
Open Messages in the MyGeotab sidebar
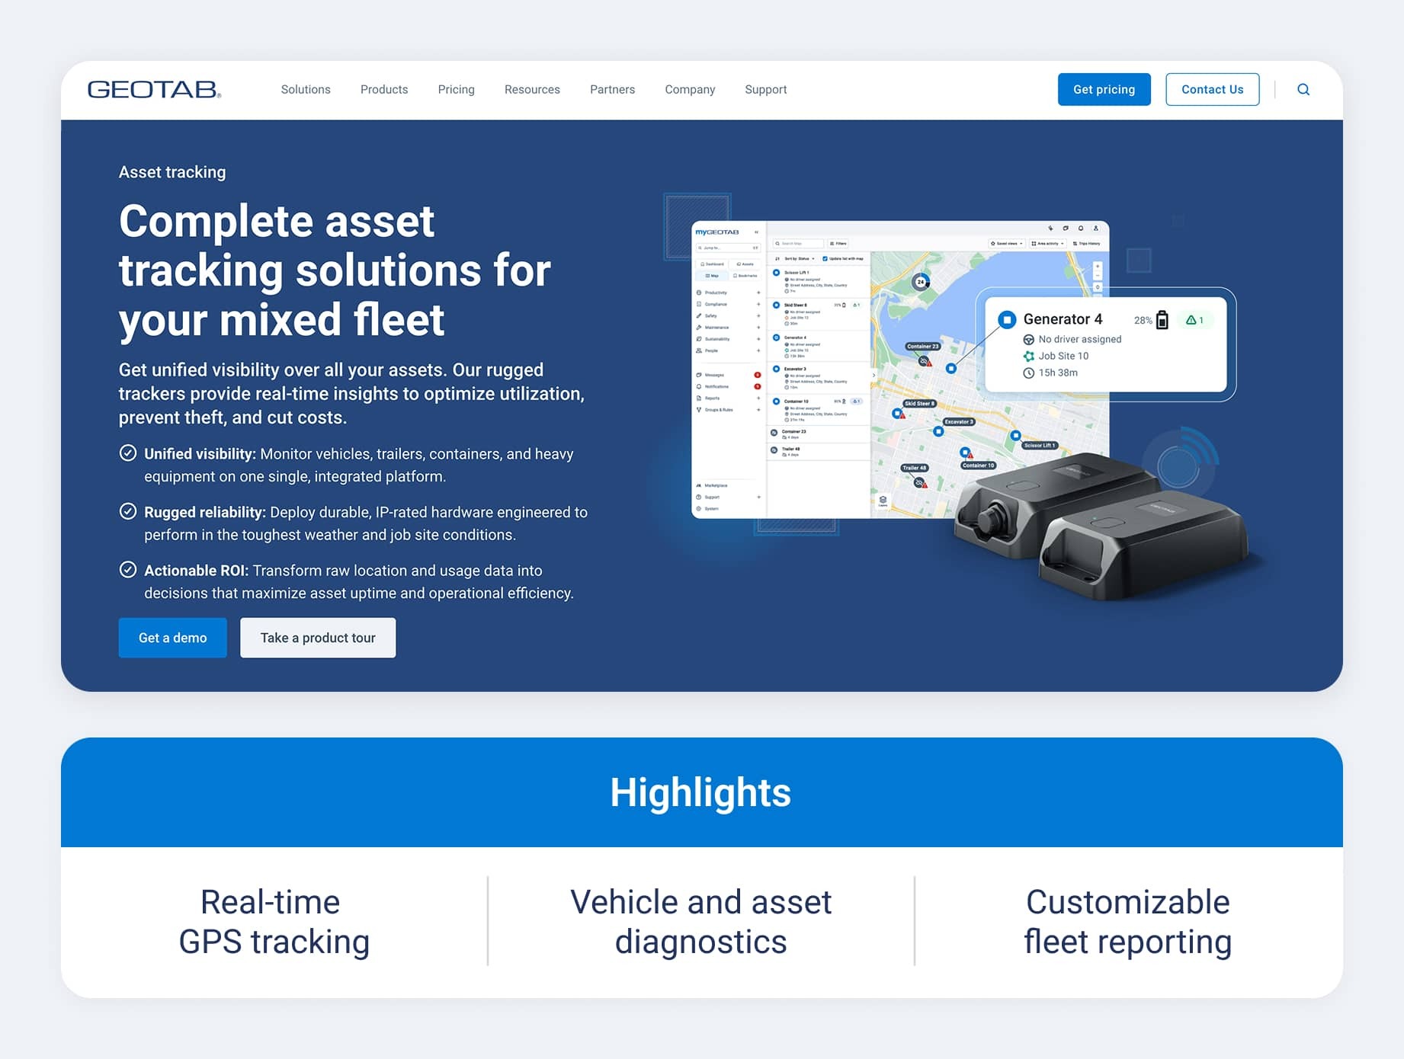click(728, 375)
